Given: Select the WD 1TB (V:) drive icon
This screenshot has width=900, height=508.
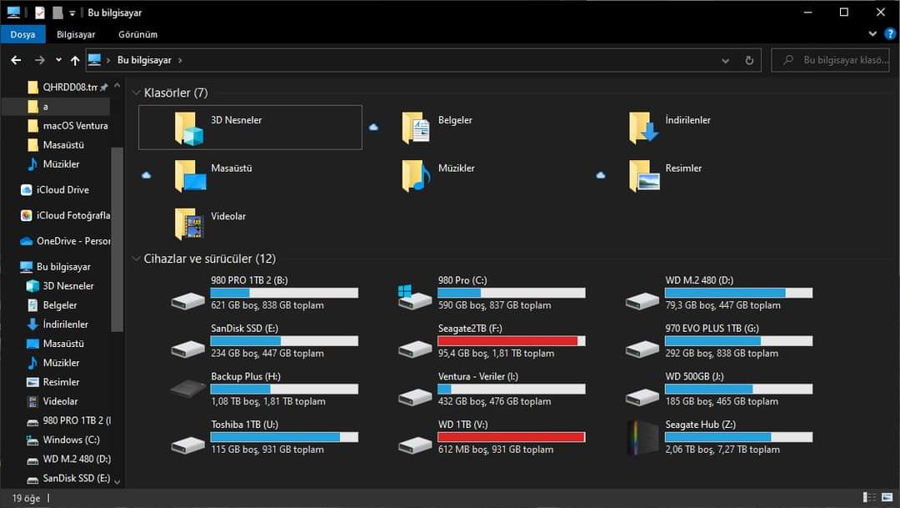Looking at the screenshot, I should [x=415, y=445].
